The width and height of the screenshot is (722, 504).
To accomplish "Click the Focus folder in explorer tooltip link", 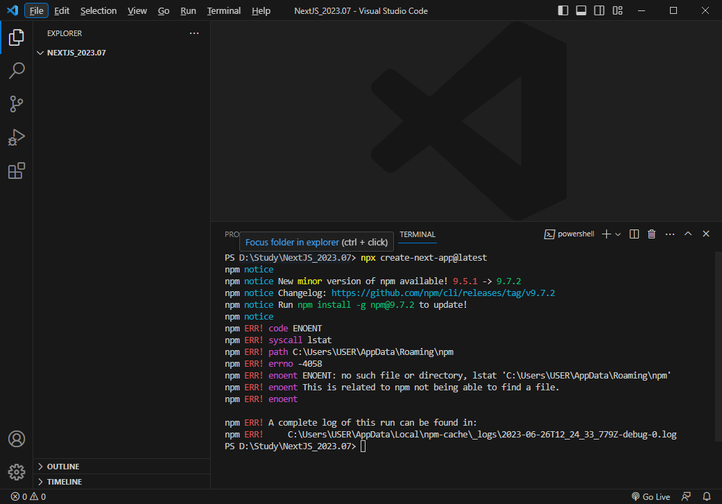I will [292, 242].
